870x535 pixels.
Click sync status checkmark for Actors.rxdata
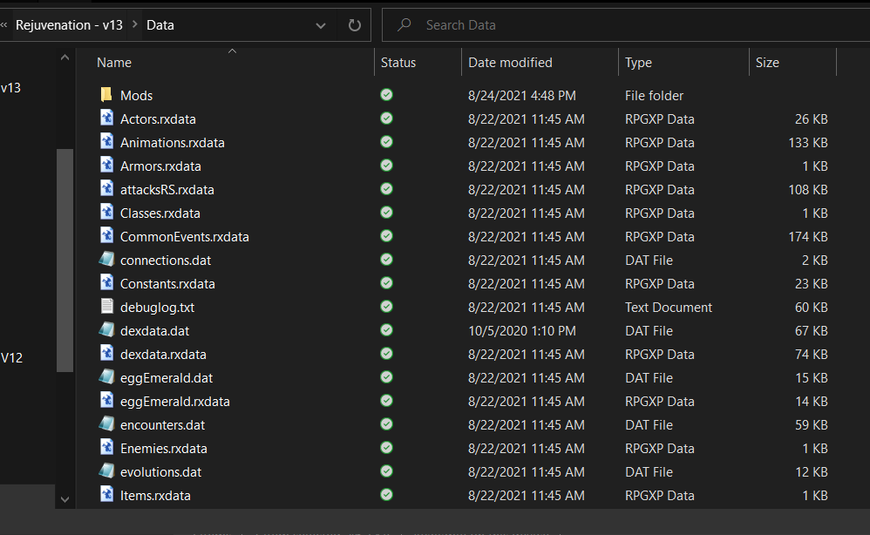387,119
